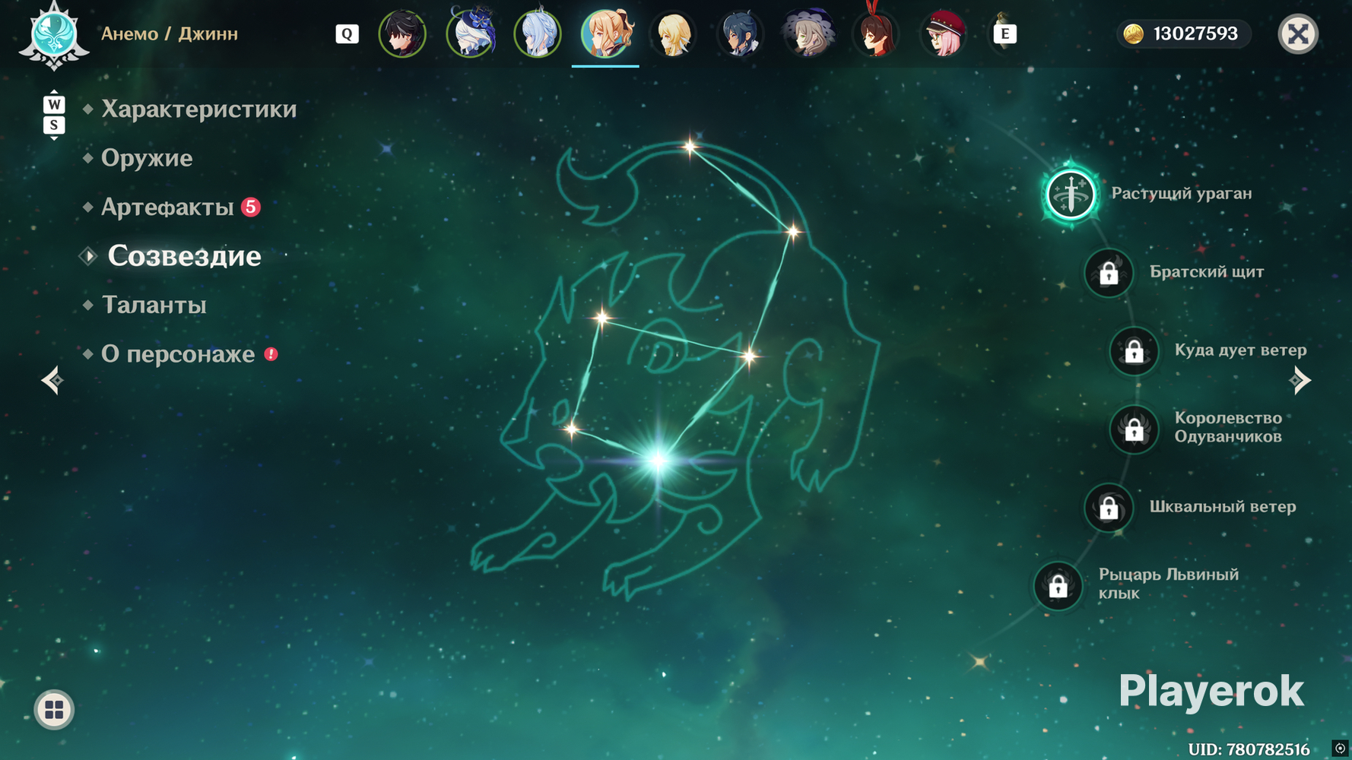
Task: Click the locked Куда дует ветер icon
Action: coord(1134,350)
